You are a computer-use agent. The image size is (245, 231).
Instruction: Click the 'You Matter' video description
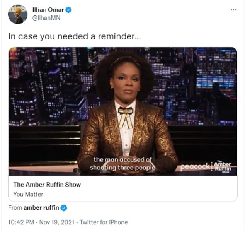click(x=28, y=194)
